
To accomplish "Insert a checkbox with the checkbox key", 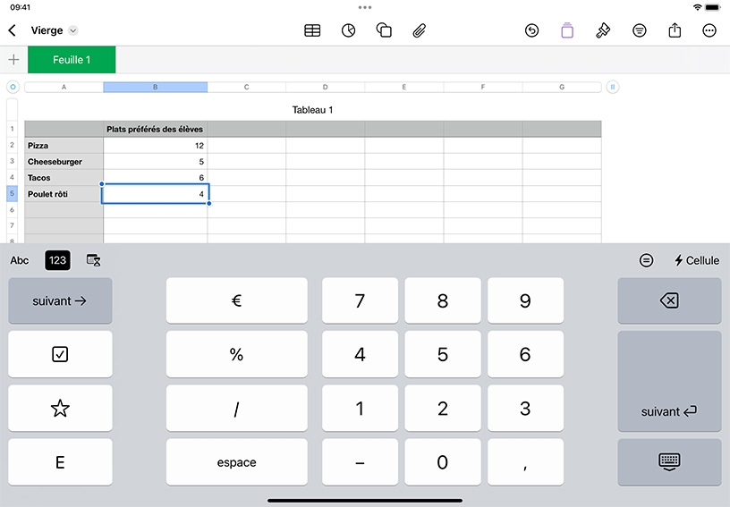I will (x=60, y=354).
